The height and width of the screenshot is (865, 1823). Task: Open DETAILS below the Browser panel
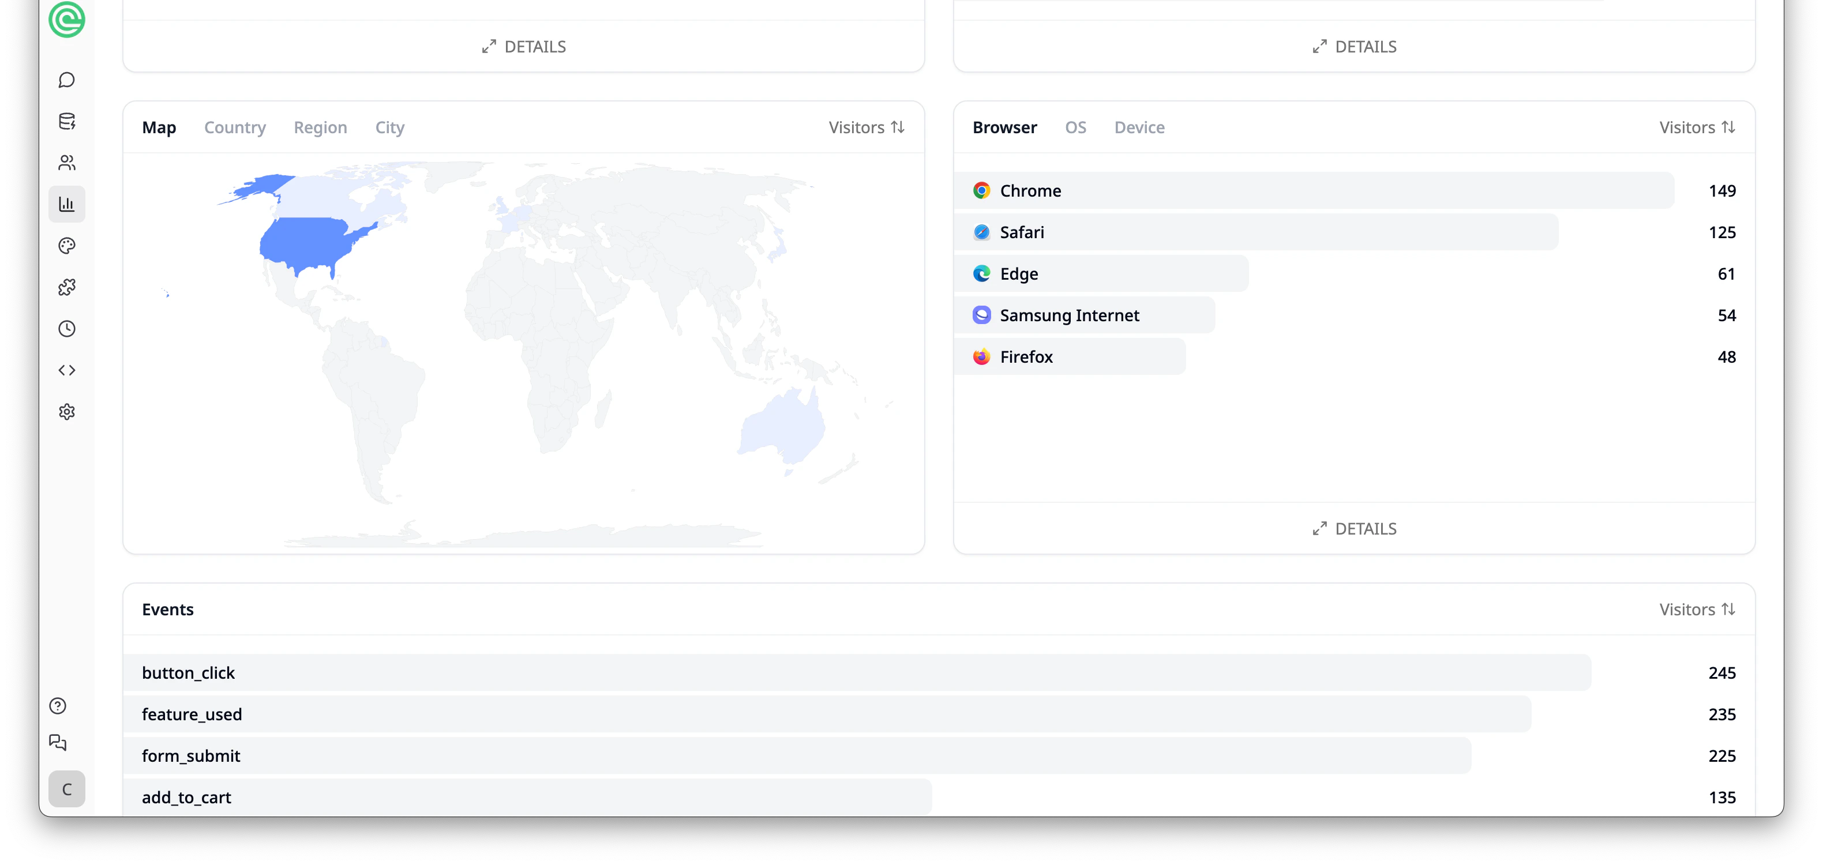1353,528
